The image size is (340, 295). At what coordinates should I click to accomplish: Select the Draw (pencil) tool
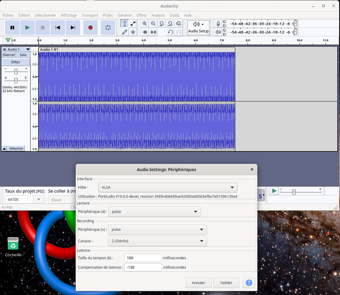click(x=125, y=32)
